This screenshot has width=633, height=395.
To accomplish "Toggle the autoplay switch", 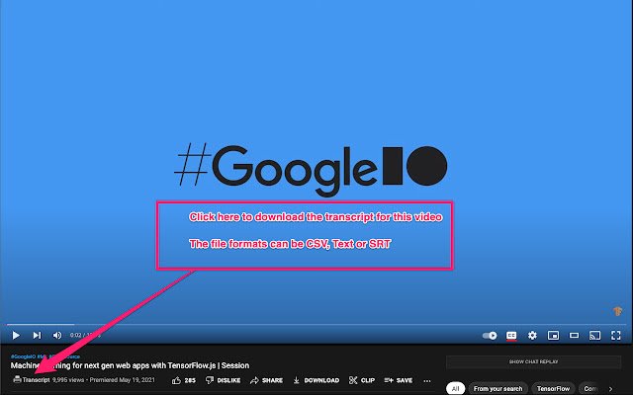I will click(490, 336).
